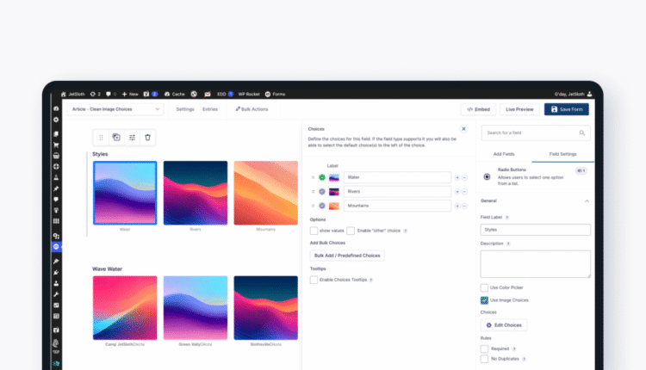Collapse the General section chevron
Image resolution: width=646 pixels, height=370 pixels.
click(x=587, y=200)
